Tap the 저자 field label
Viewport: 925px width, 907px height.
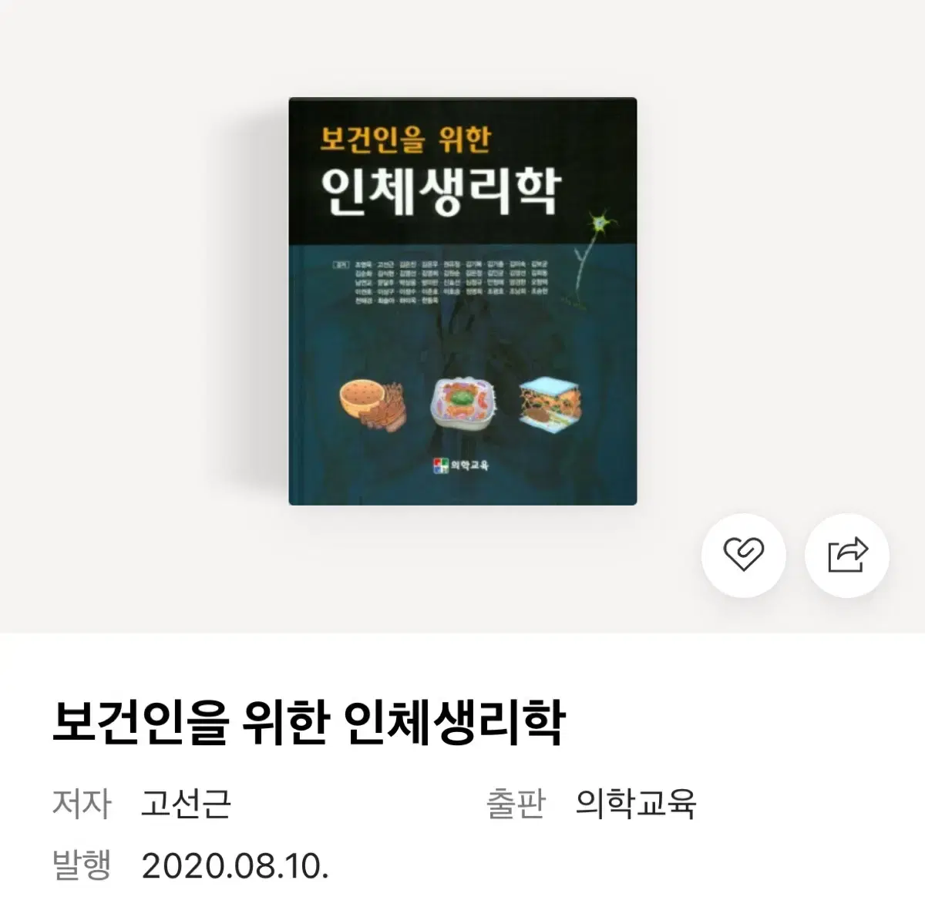[82, 803]
